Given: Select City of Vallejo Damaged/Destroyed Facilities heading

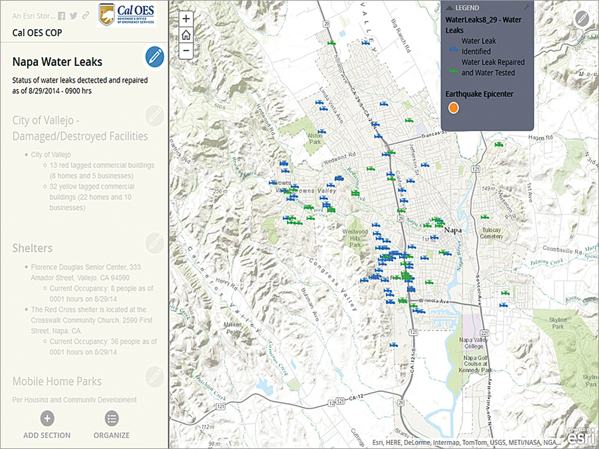Looking at the screenshot, I should [x=81, y=128].
